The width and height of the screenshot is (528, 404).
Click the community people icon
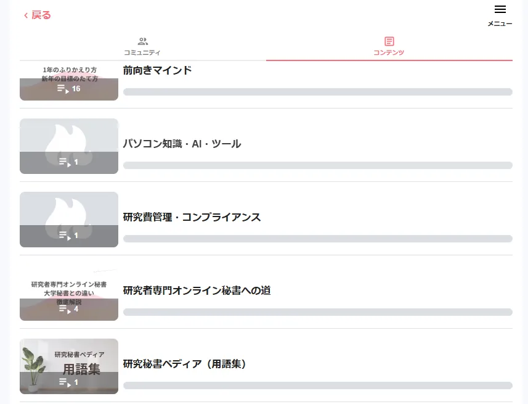tap(142, 41)
